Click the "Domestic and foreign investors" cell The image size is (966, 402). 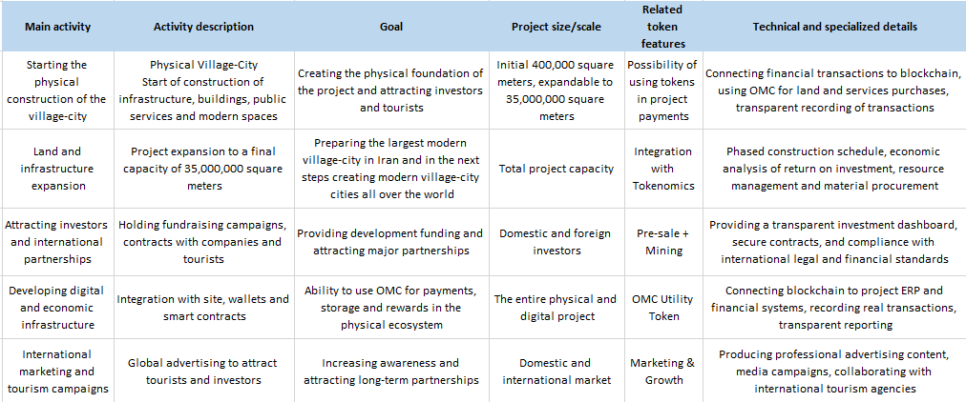click(556, 242)
